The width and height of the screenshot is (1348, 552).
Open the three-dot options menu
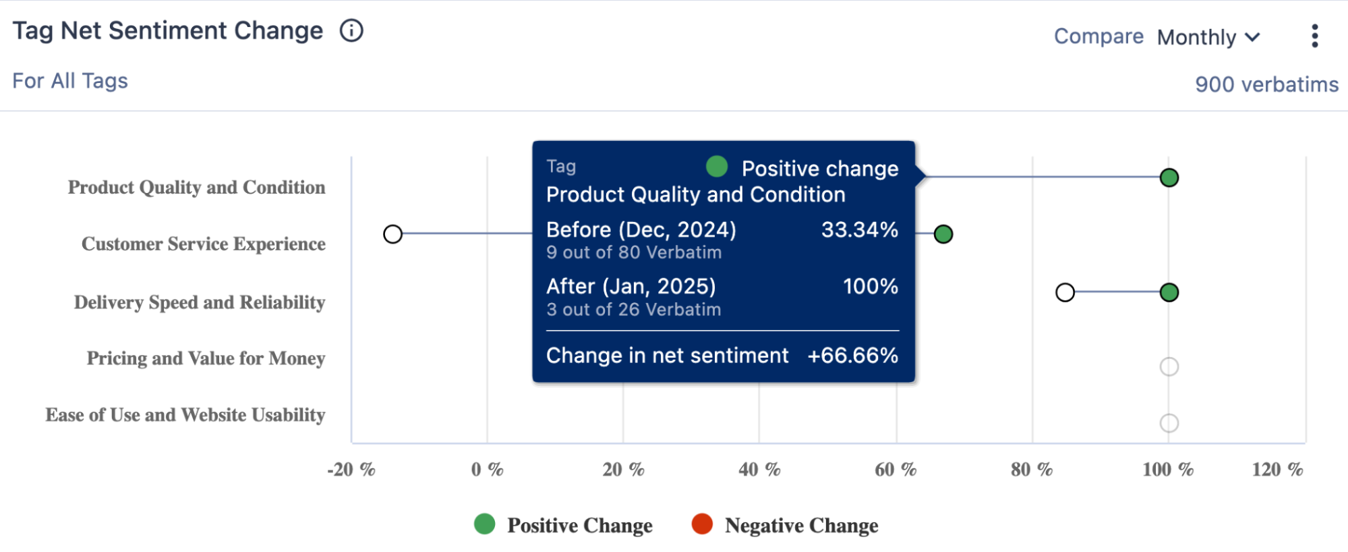1314,37
